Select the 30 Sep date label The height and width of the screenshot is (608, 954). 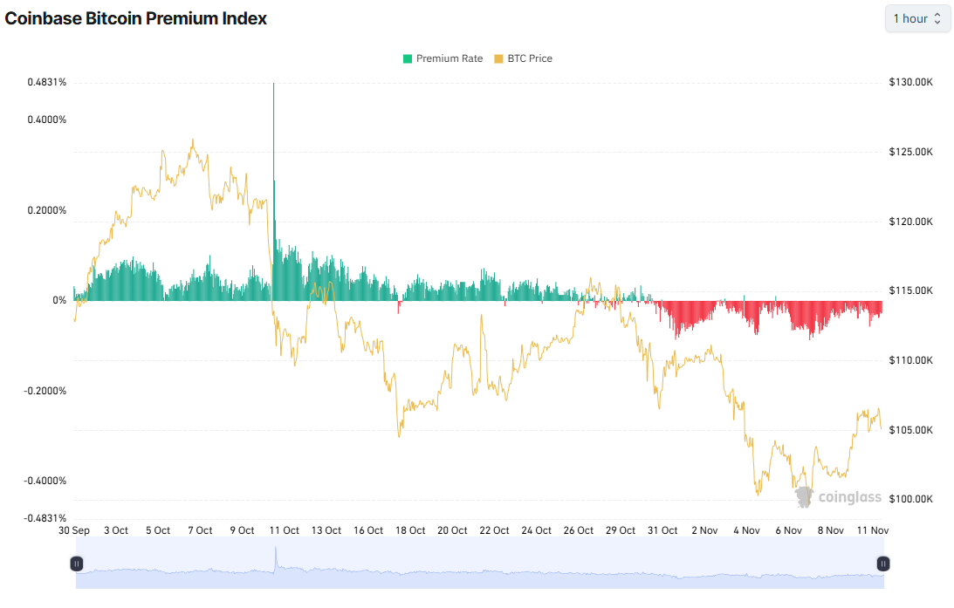(x=73, y=529)
